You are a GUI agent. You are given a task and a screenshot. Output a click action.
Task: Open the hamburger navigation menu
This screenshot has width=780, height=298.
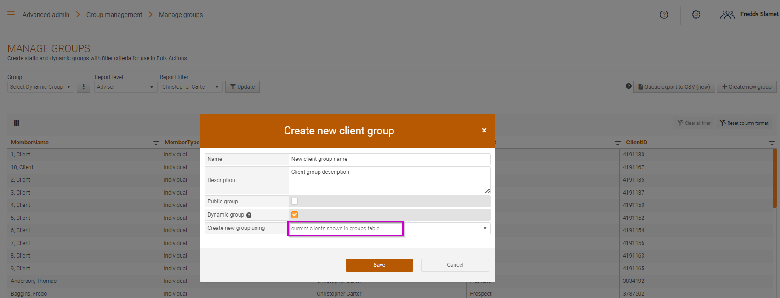click(11, 15)
